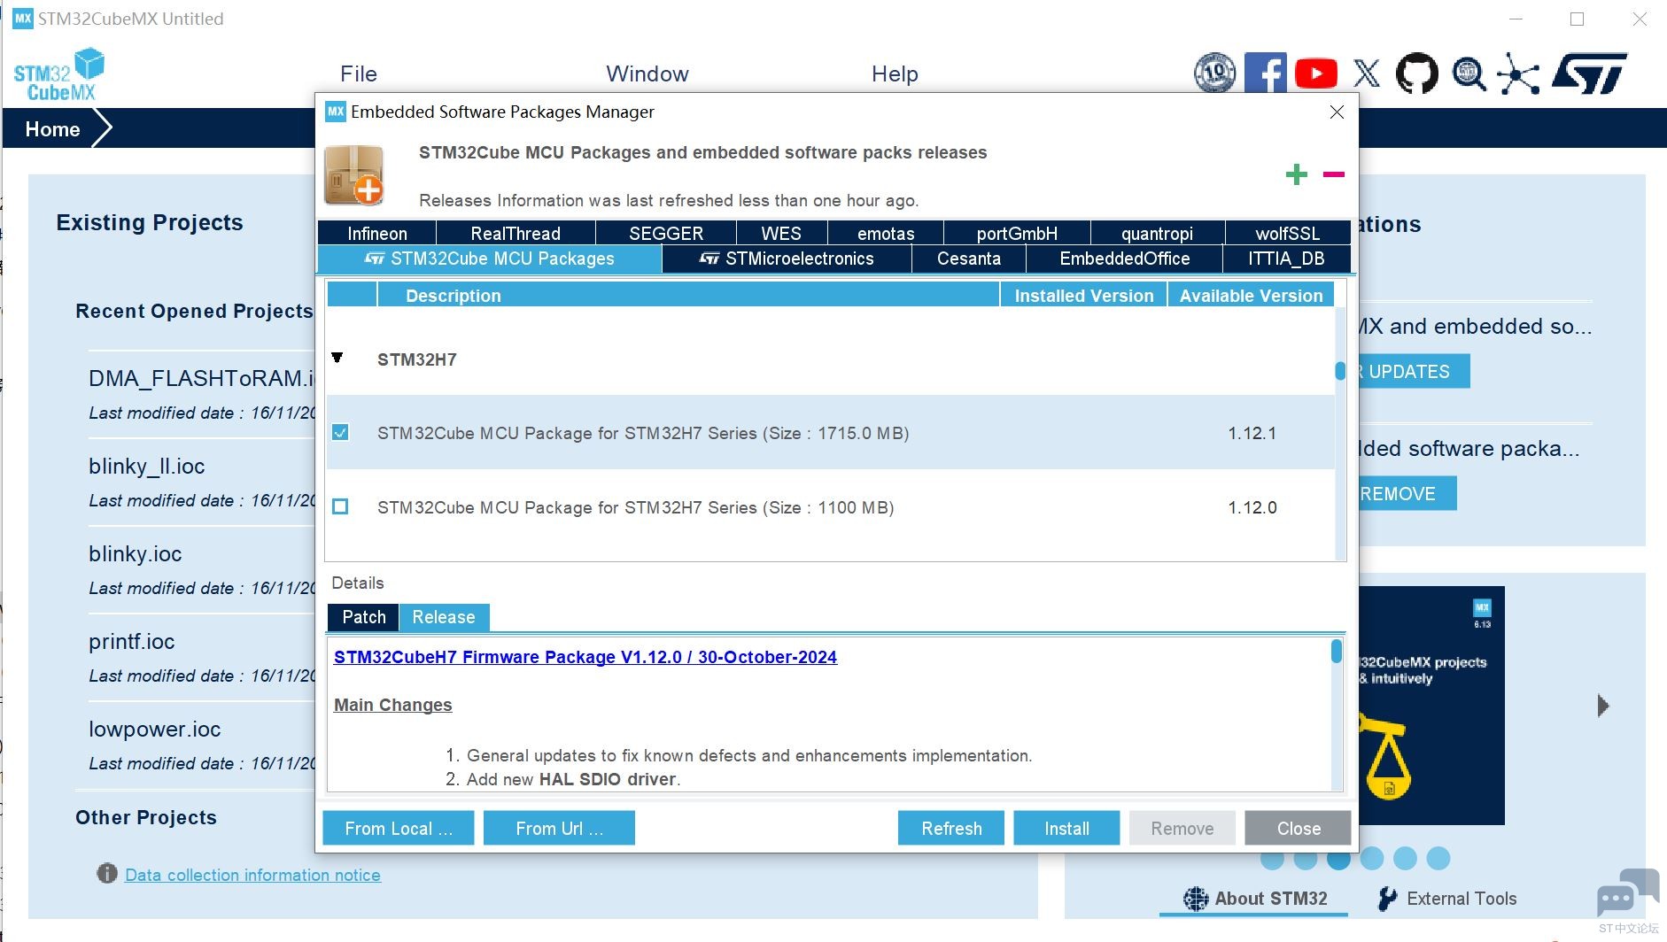1667x942 pixels.
Task: Select the third banner carousel dot
Action: point(1338,858)
